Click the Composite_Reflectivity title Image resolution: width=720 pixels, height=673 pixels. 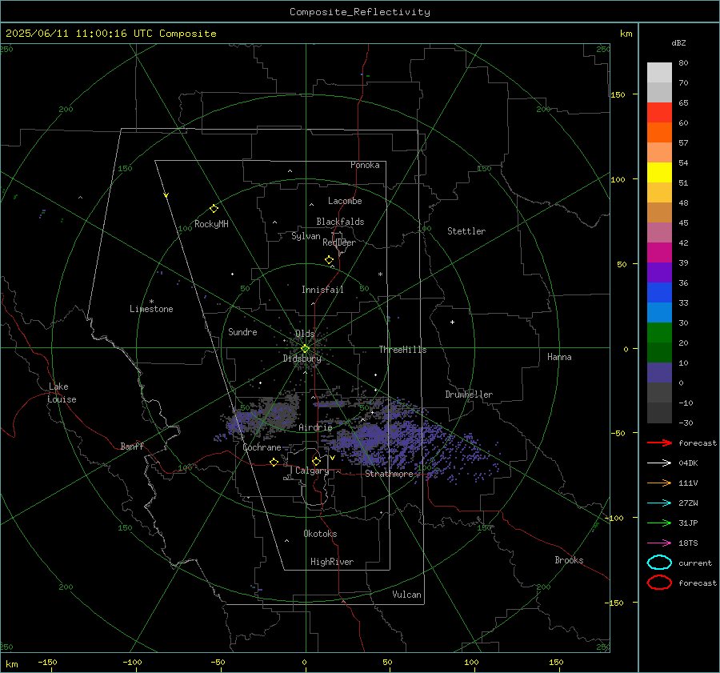point(359,12)
